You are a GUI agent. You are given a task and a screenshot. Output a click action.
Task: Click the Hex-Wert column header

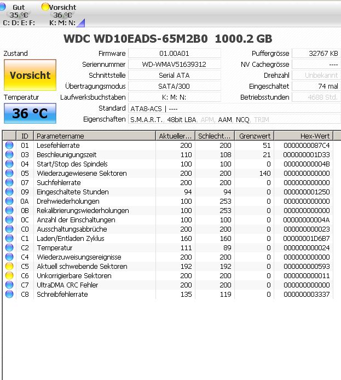tap(303, 136)
